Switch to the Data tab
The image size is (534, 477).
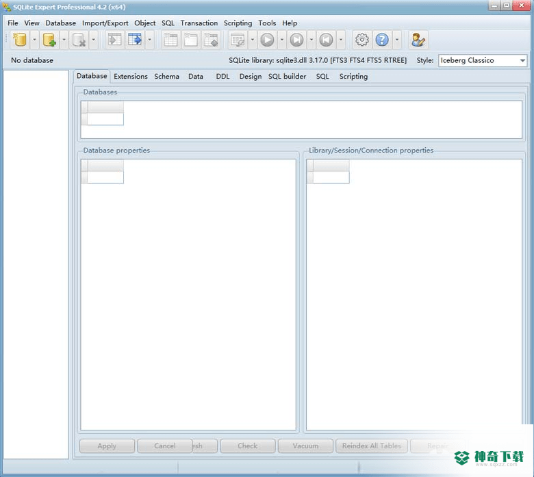(x=196, y=77)
